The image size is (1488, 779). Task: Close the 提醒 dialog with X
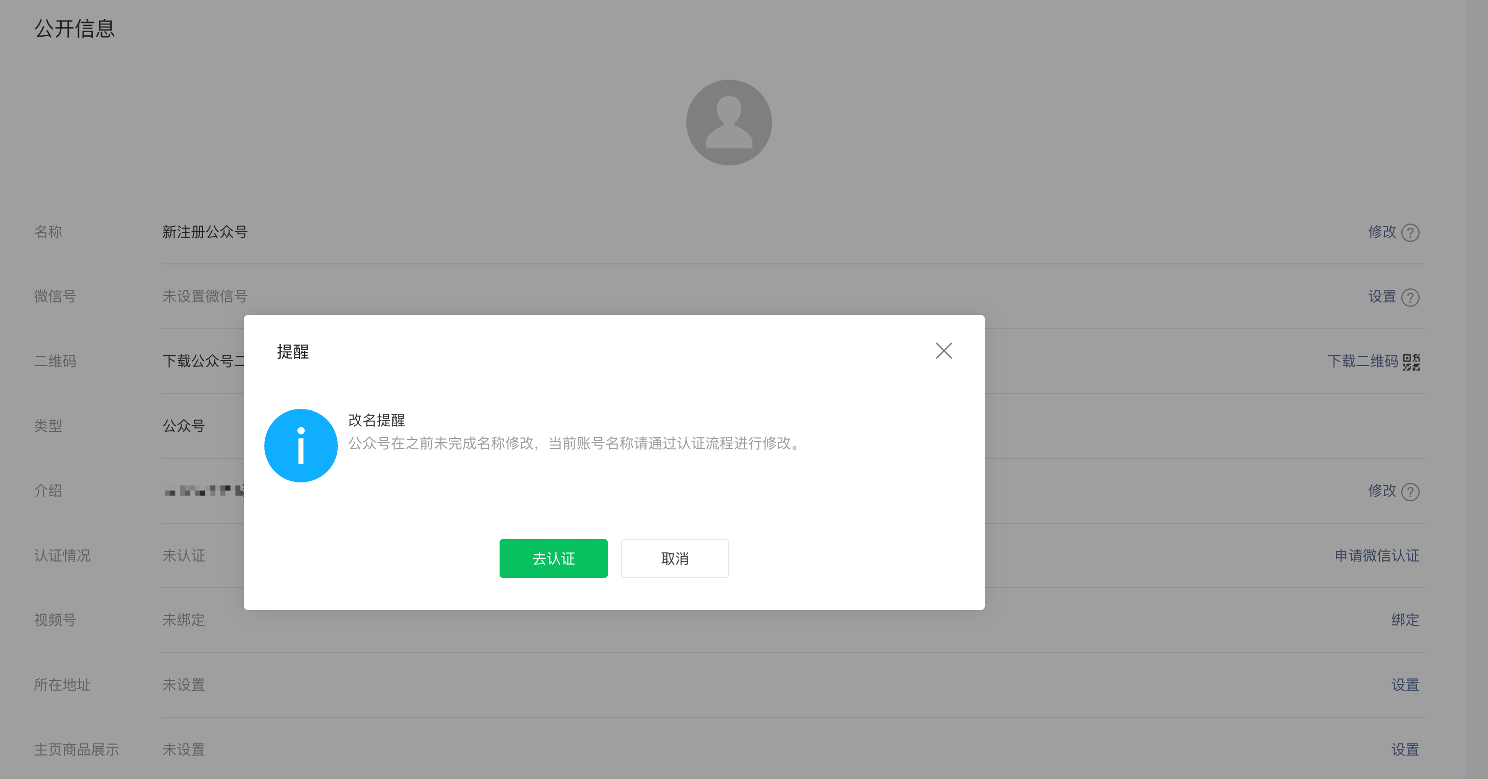point(944,351)
